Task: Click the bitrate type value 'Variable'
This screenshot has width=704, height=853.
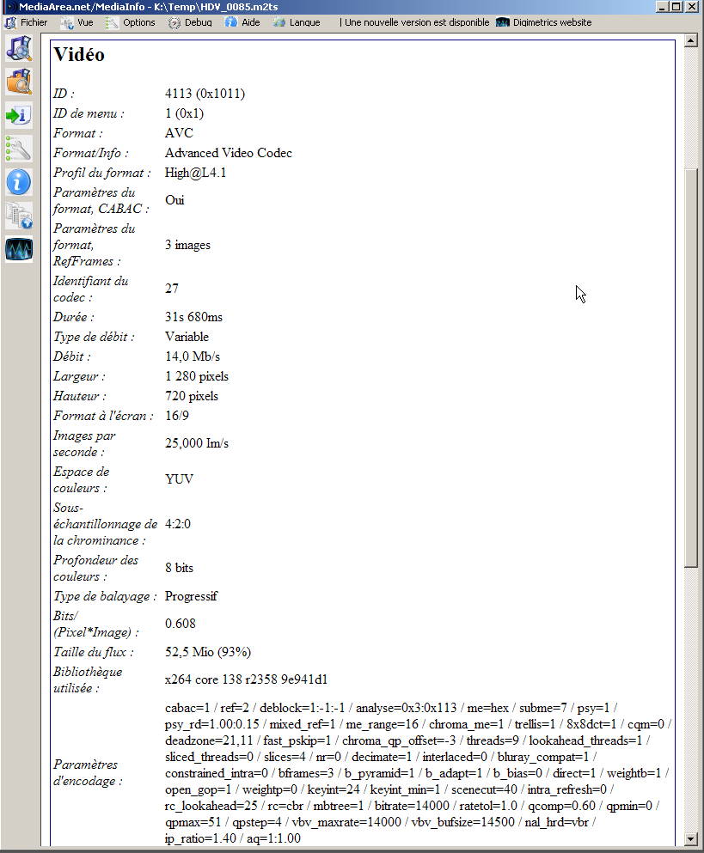Action: point(187,337)
